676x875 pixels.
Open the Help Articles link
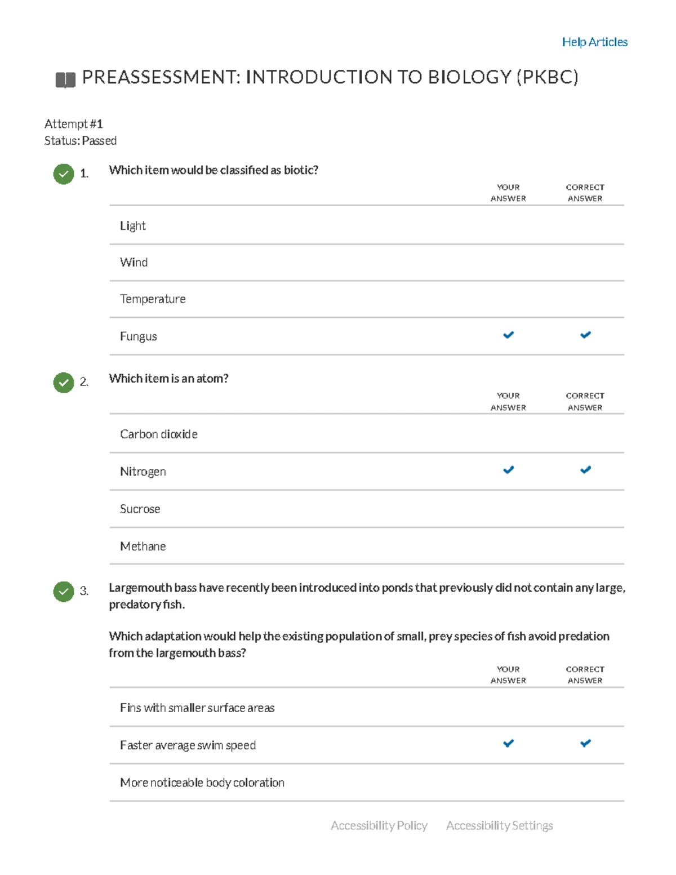click(594, 42)
